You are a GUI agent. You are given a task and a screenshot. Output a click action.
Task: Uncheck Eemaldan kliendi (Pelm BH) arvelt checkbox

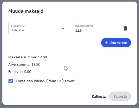(x=11, y=81)
